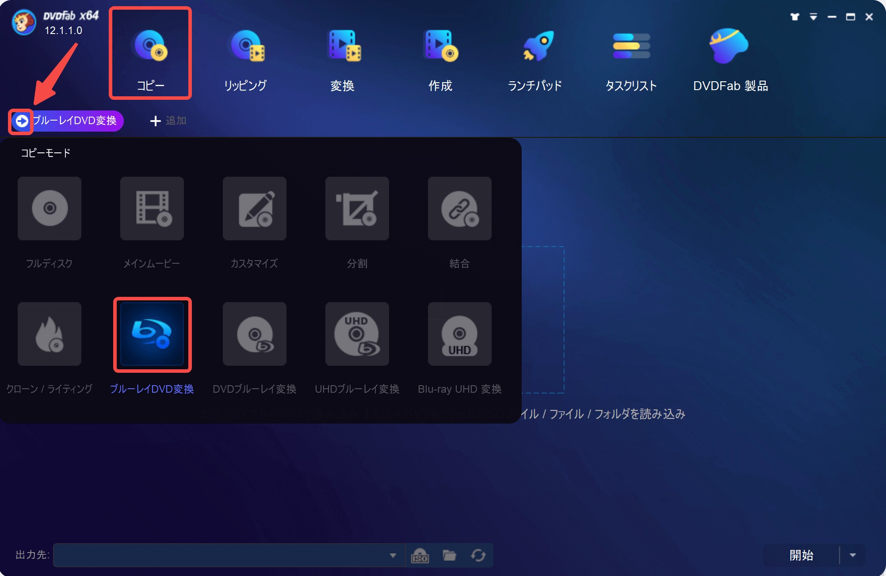
Task: Click the 開始 start button
Action: [801, 555]
